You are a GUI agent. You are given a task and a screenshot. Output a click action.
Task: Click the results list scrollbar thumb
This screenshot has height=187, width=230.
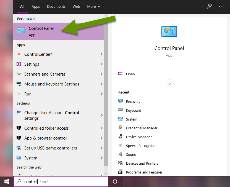pyautogui.click(x=106, y=92)
